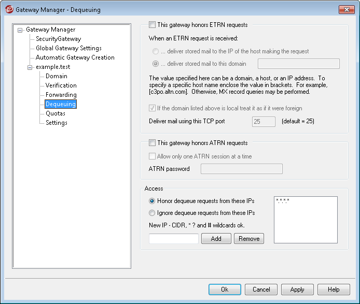
Task: Collapse the example.test tree node
Action: 30,67
